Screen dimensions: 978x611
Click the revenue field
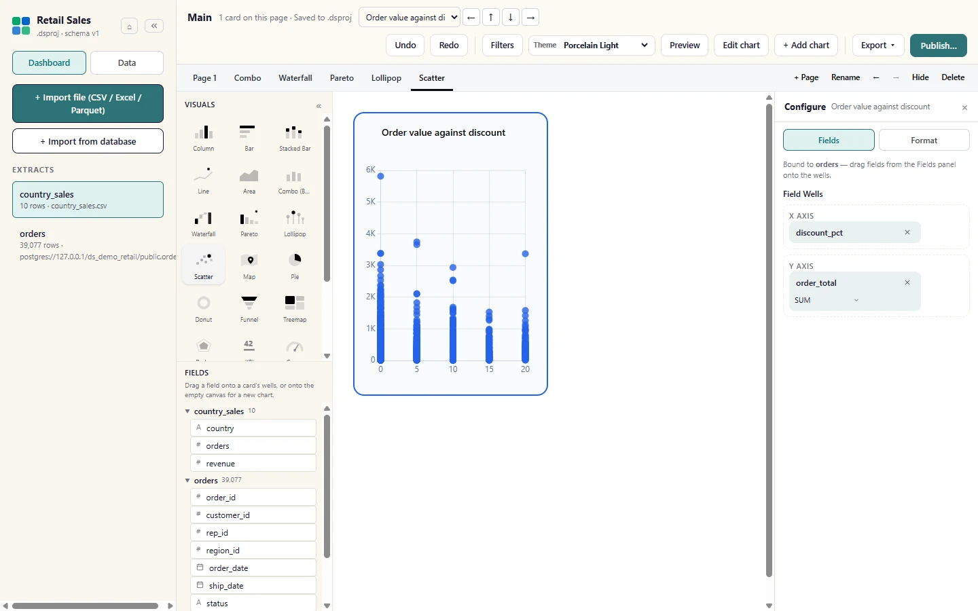click(x=253, y=463)
